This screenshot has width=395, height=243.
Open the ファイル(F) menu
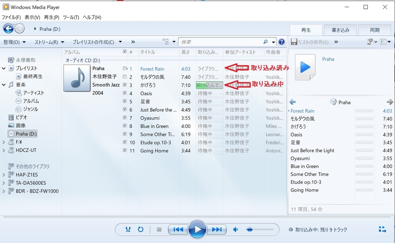point(11,17)
